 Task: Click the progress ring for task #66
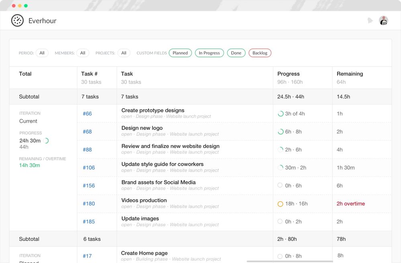point(281,113)
